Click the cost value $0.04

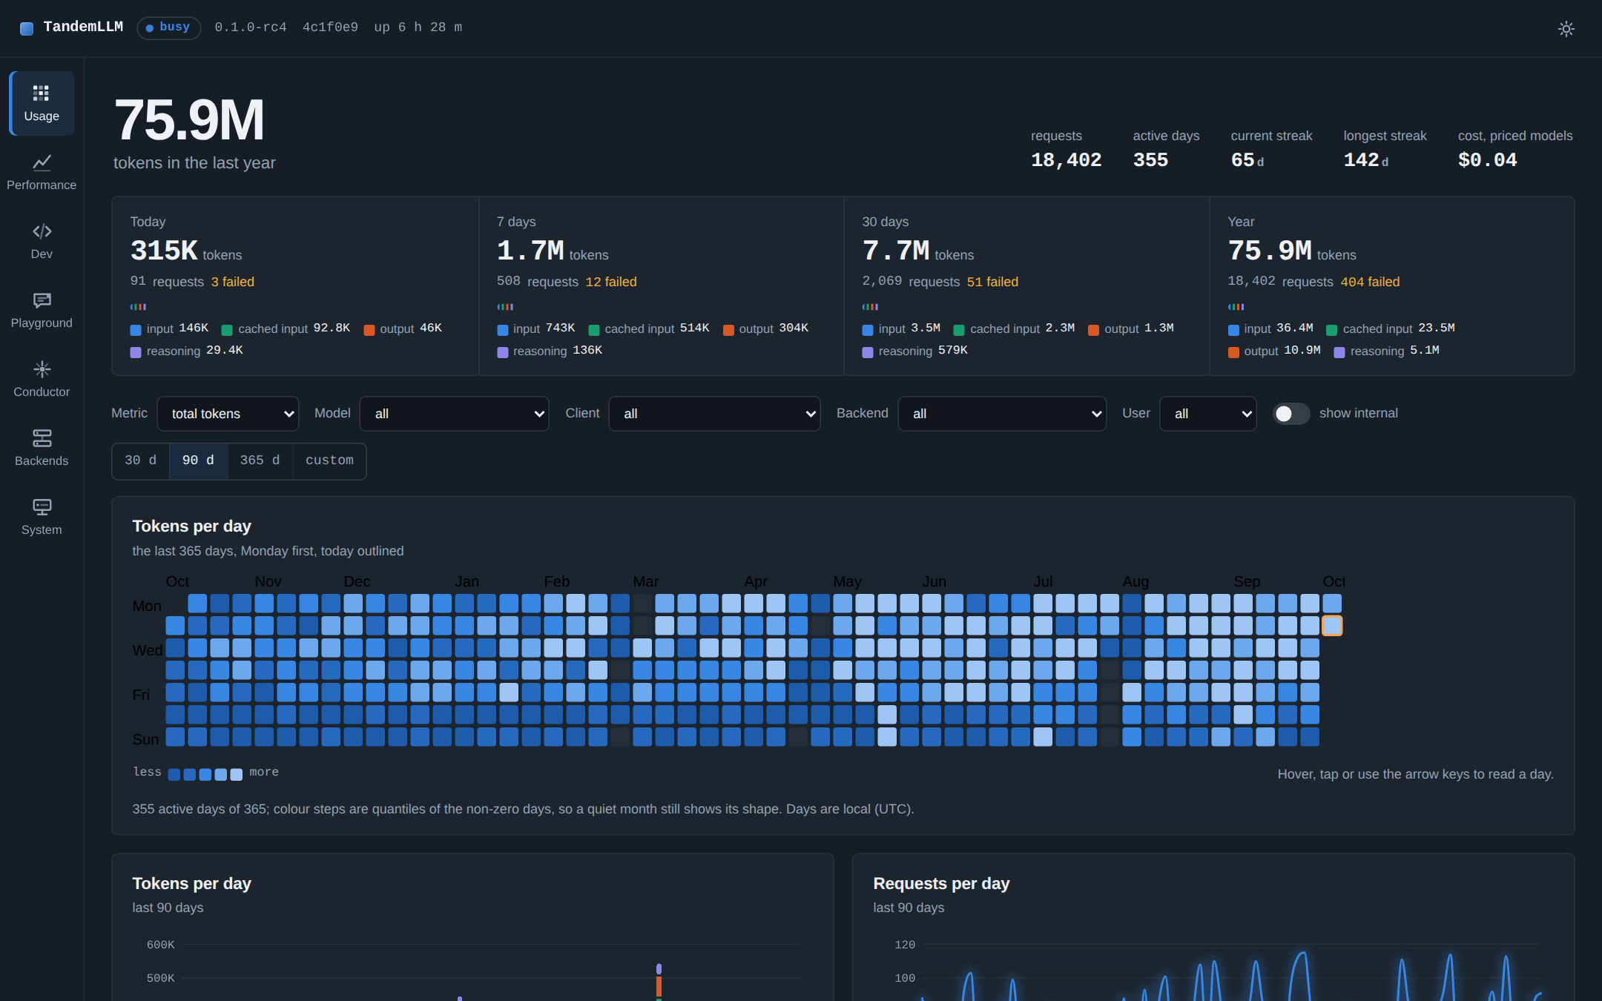(1487, 160)
